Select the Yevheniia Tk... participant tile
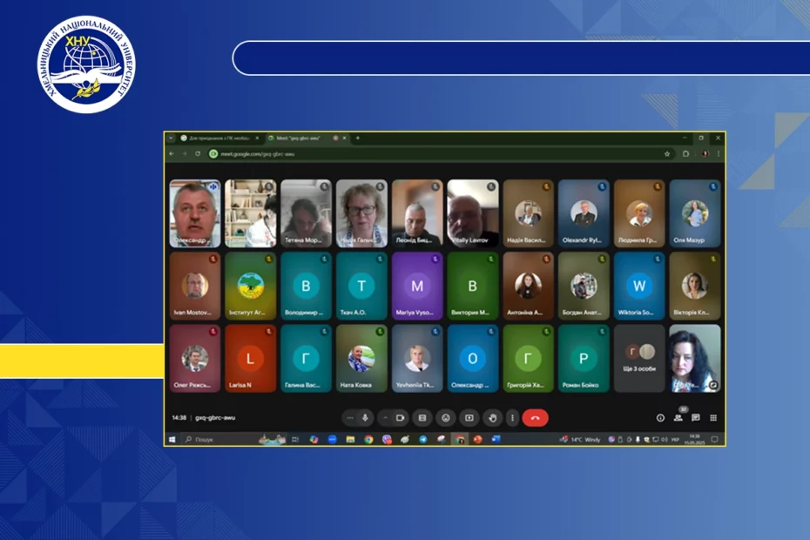The image size is (810, 540). 417,358
